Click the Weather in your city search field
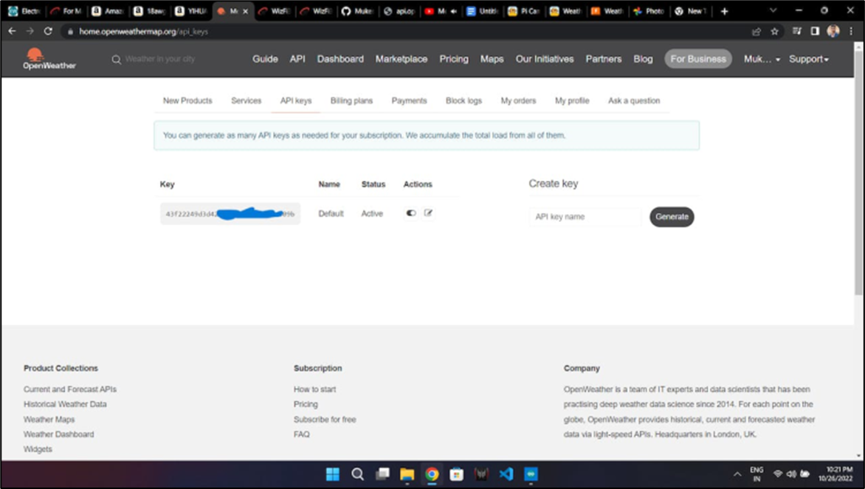 [x=160, y=59]
